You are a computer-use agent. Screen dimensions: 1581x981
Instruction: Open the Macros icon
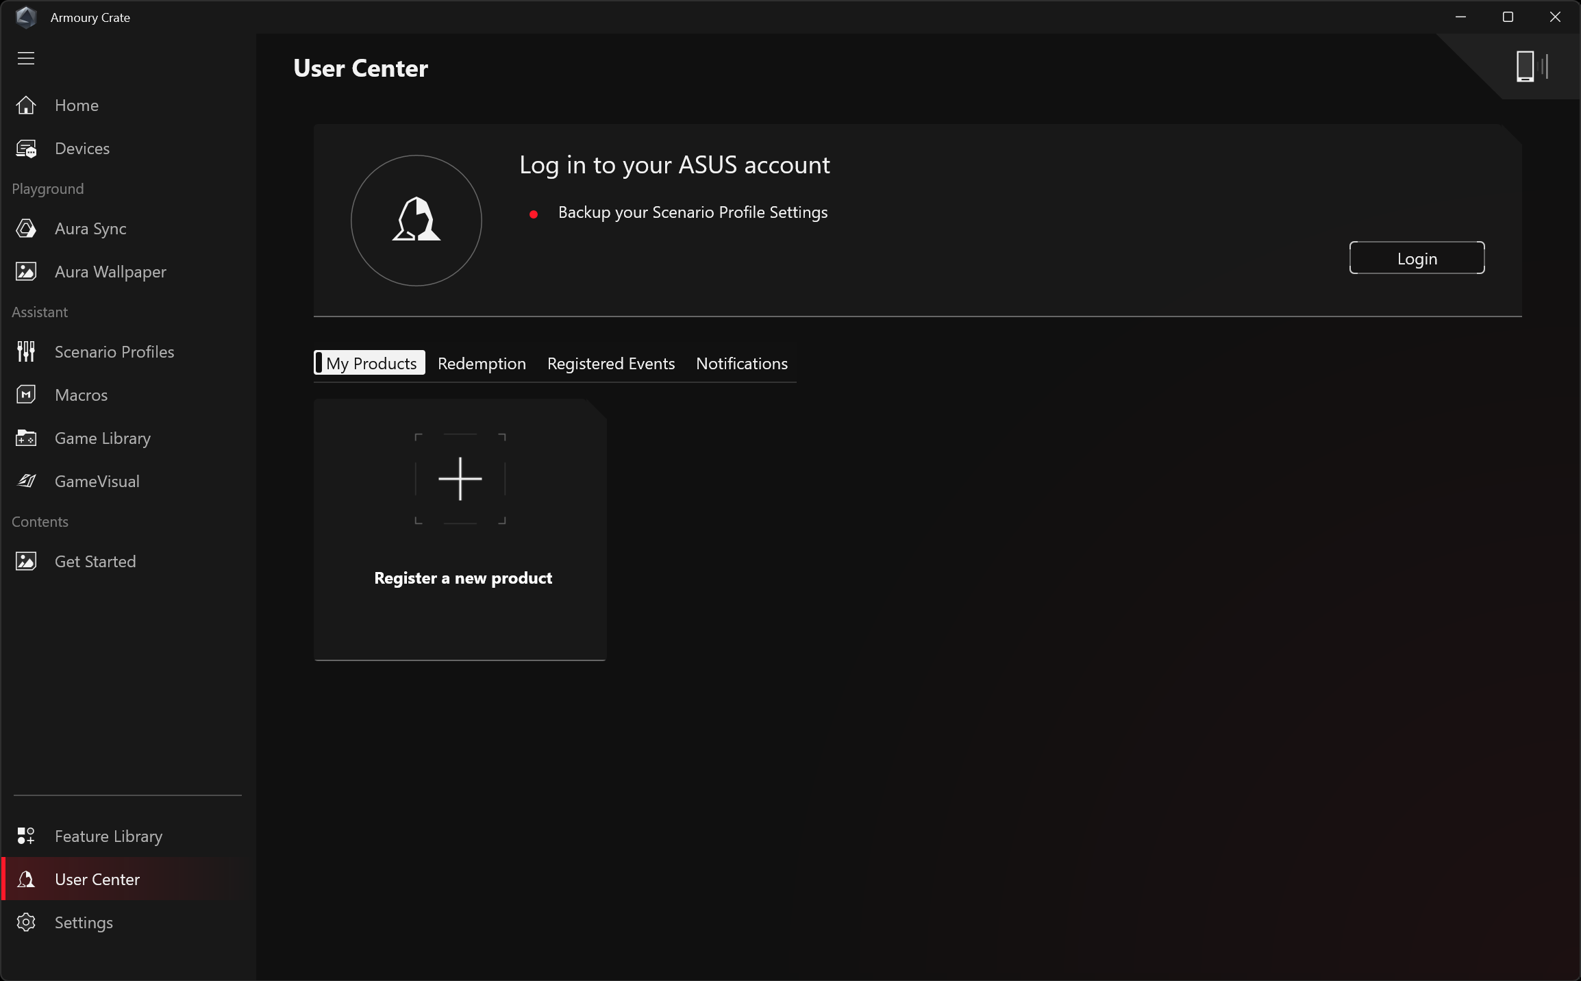coord(26,395)
